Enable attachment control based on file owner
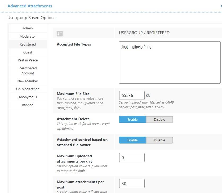Viewport: 222px width, 193px height. (132, 140)
